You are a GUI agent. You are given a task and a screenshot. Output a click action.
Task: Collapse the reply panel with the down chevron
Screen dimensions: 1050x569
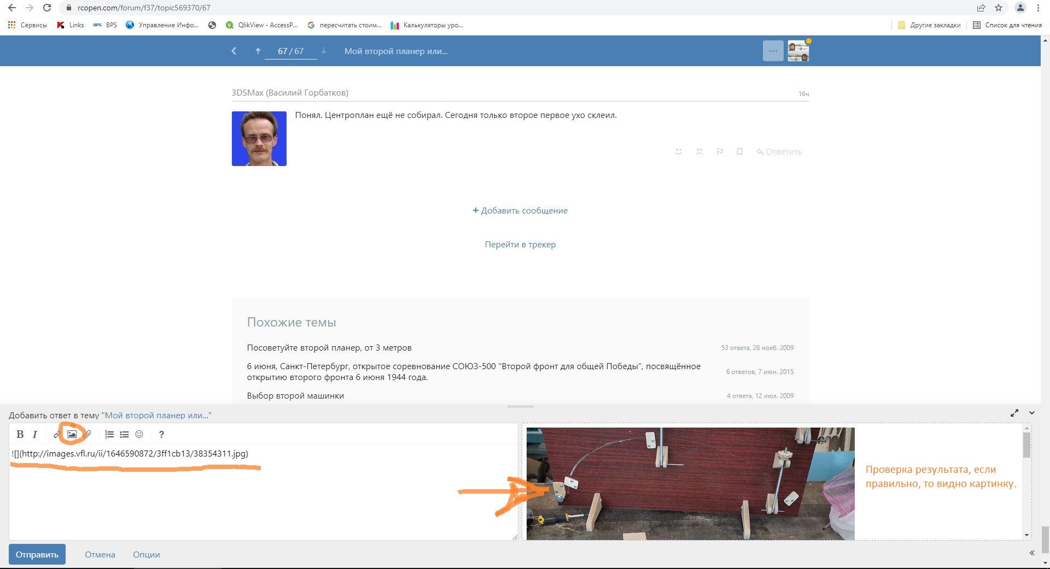(x=1032, y=413)
